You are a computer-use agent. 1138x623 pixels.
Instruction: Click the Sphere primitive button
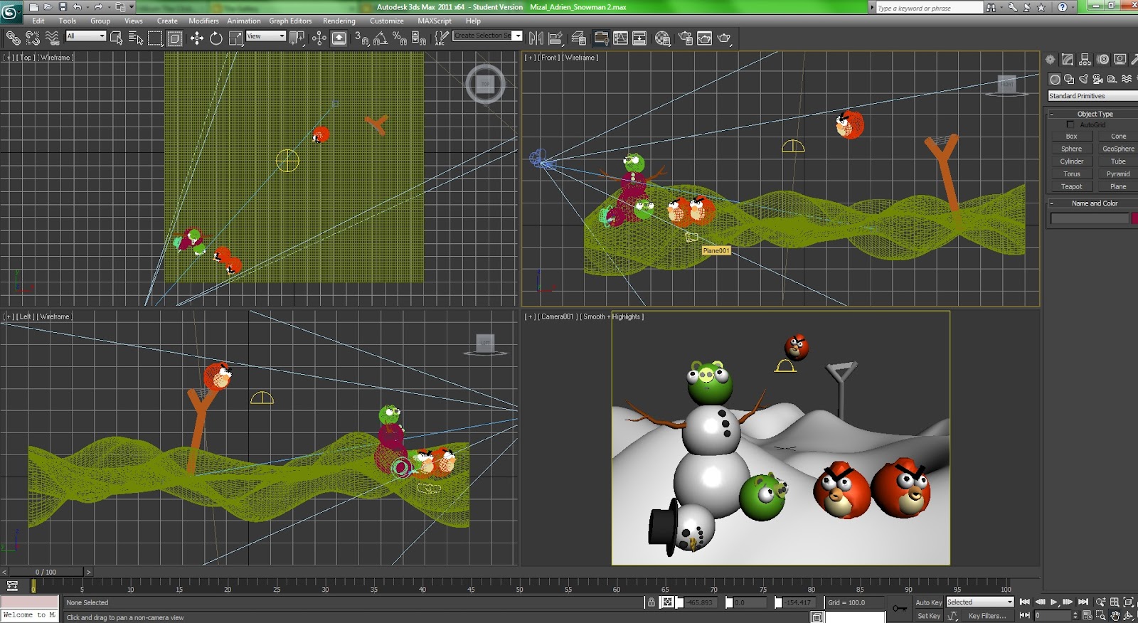(1071, 149)
